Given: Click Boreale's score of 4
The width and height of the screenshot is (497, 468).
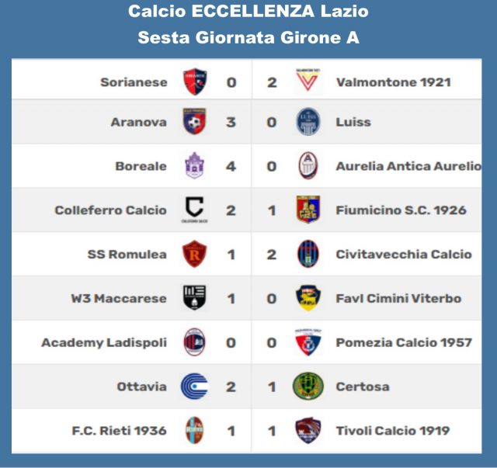Looking at the screenshot, I should (x=231, y=166).
